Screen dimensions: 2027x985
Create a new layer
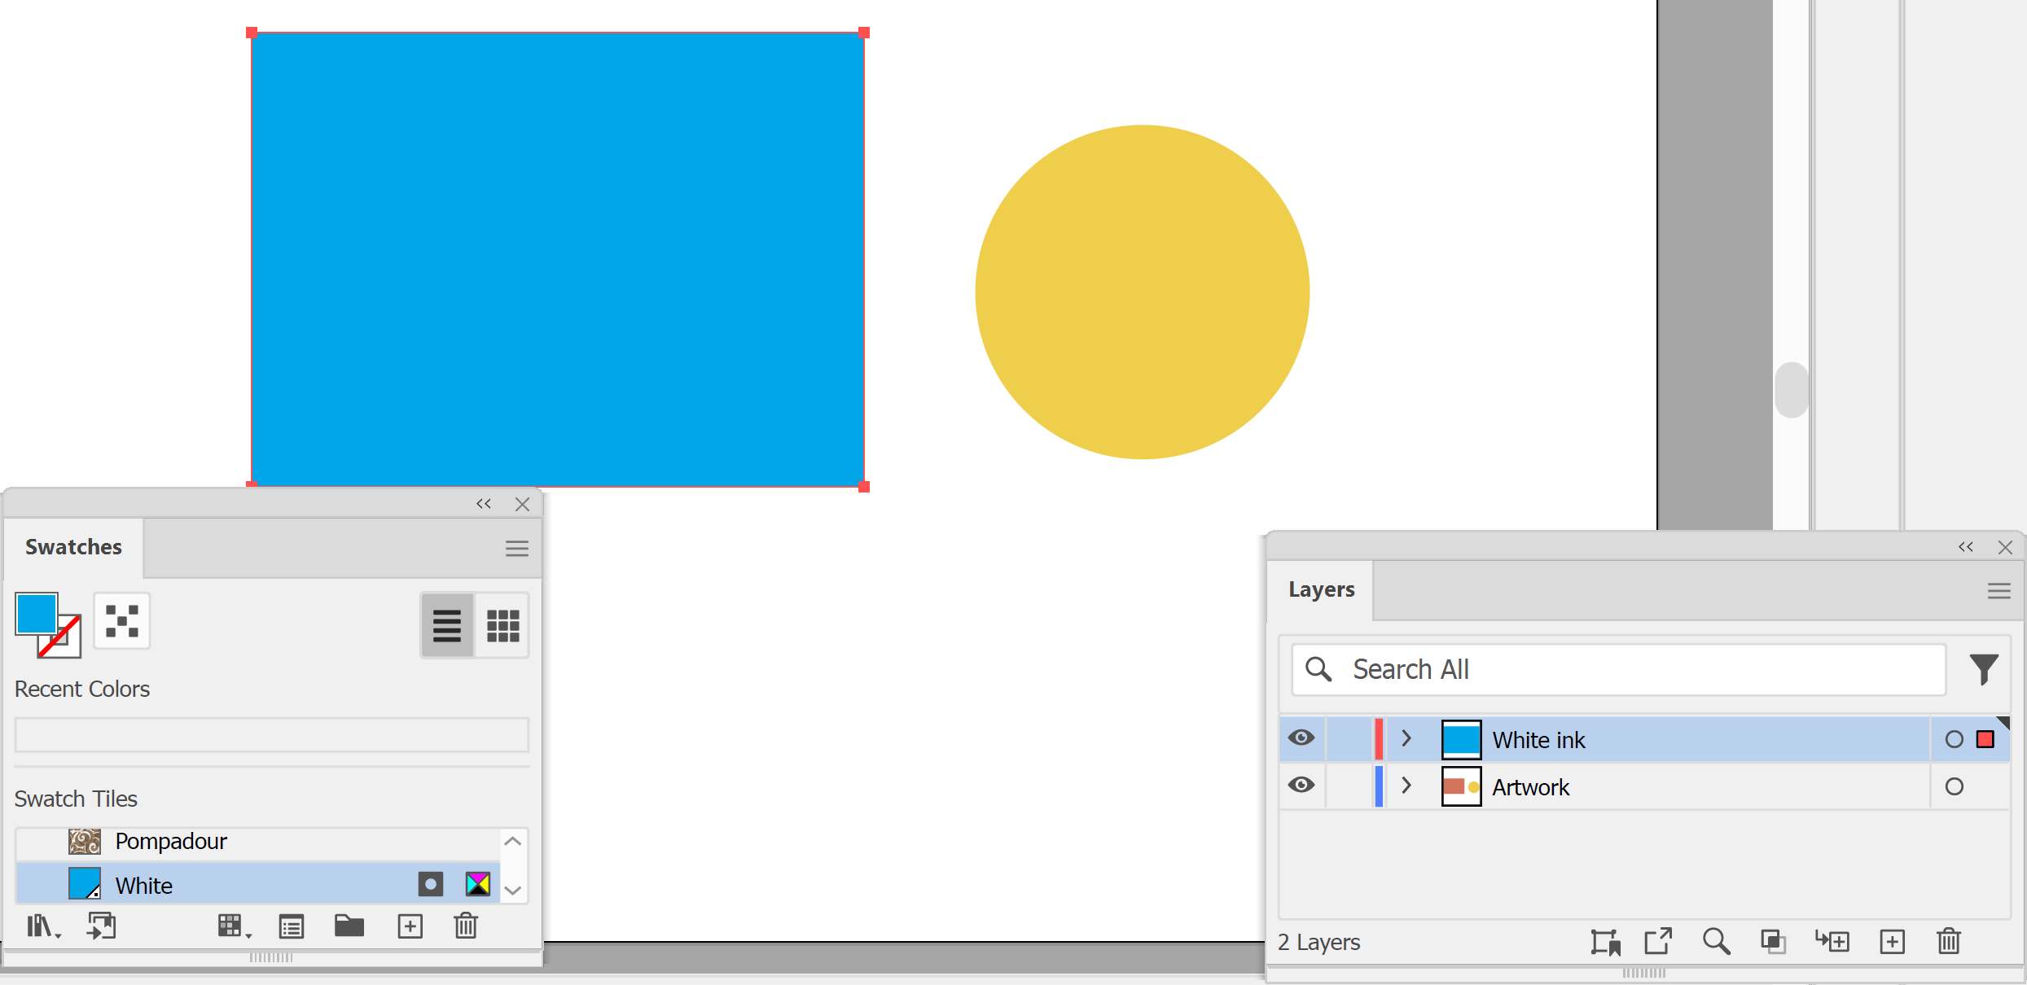1892,942
